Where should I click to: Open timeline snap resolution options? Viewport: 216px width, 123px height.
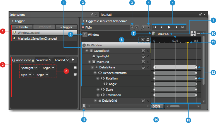[x=198, y=33]
